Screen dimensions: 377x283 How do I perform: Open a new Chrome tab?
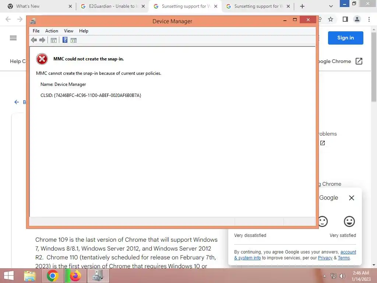tap(302, 7)
